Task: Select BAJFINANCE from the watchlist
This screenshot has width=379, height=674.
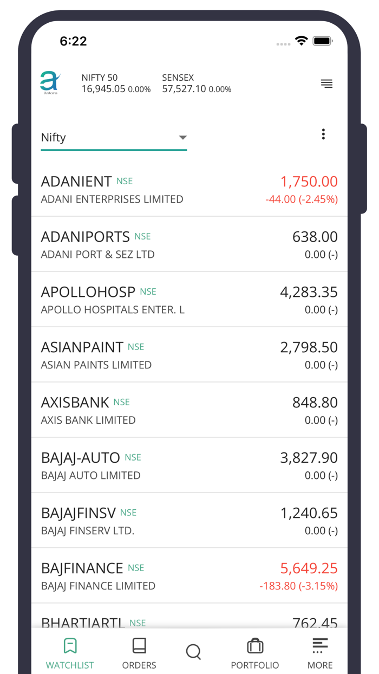Action: [x=190, y=575]
